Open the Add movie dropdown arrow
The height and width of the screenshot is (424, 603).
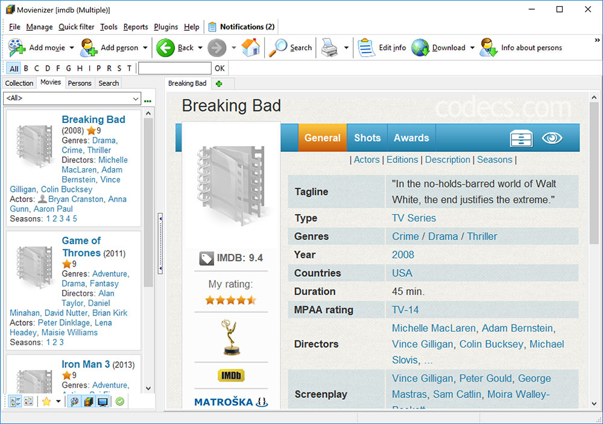[x=72, y=48]
